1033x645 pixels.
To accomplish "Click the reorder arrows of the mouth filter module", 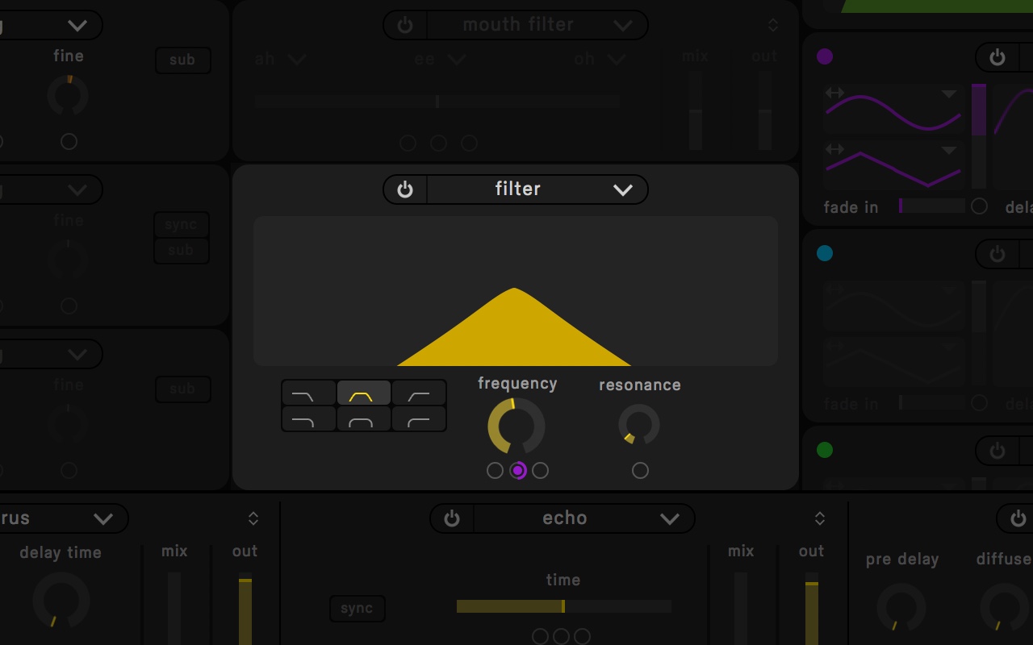I will pyautogui.click(x=772, y=25).
